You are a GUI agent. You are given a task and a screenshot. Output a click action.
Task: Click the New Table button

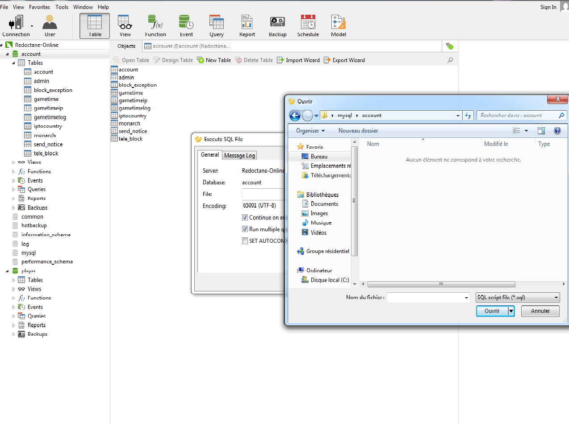(x=214, y=60)
